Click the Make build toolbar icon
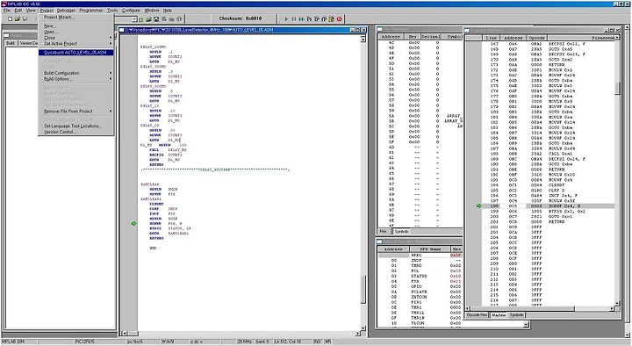Image resolution: width=632 pixels, height=346 pixels. click(x=172, y=19)
